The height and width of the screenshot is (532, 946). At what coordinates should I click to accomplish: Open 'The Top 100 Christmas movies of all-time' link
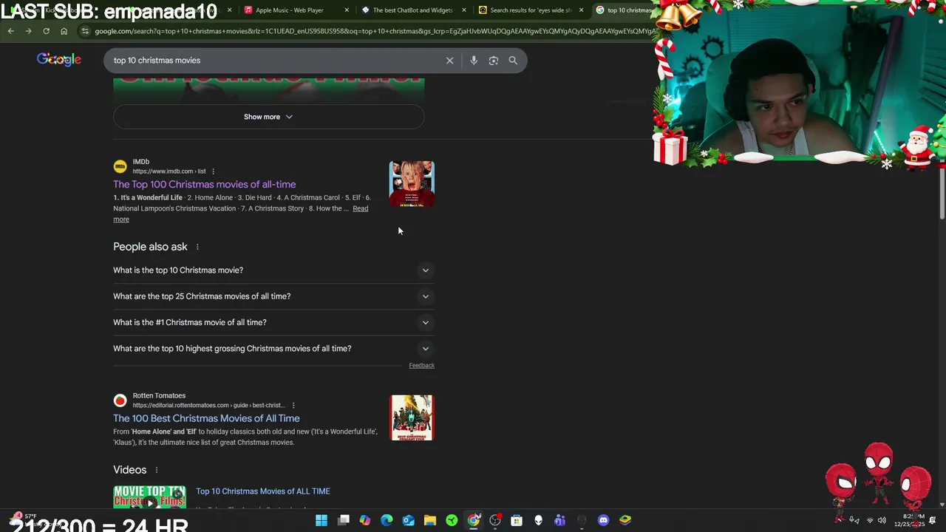tap(205, 185)
